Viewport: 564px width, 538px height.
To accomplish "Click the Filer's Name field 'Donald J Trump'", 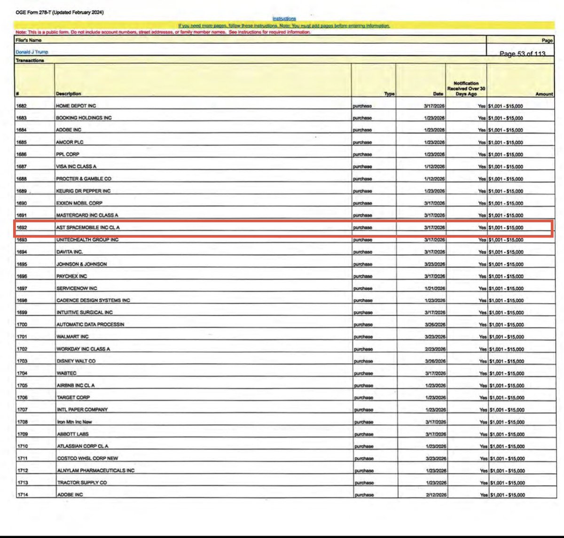I will 31,52.
